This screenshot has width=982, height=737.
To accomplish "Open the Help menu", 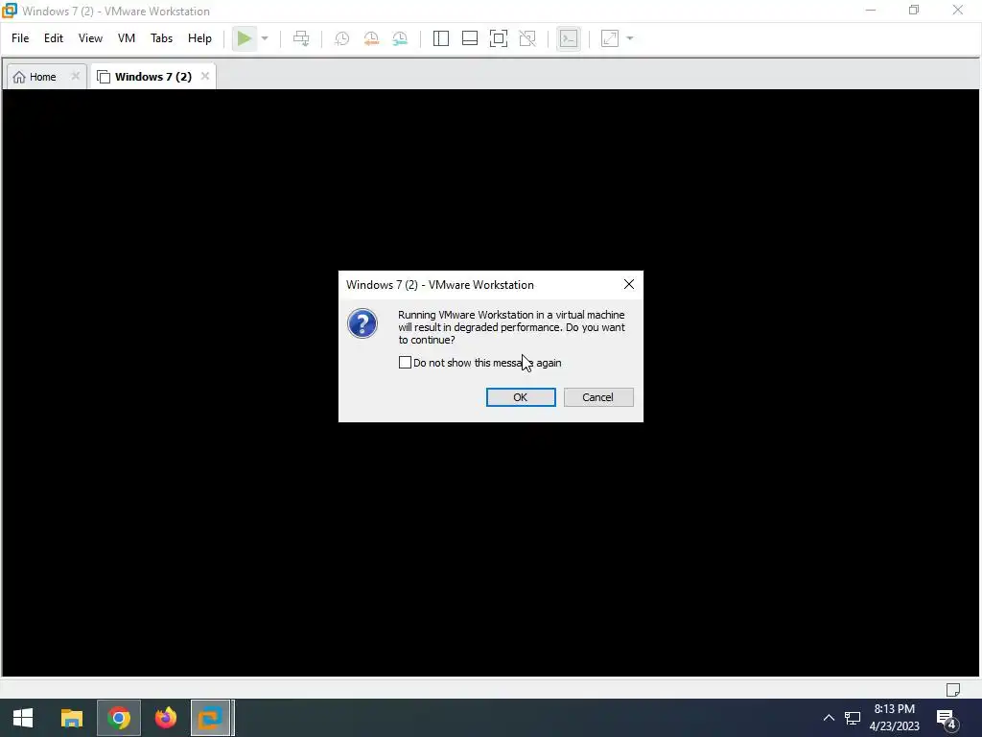I will click(x=199, y=38).
